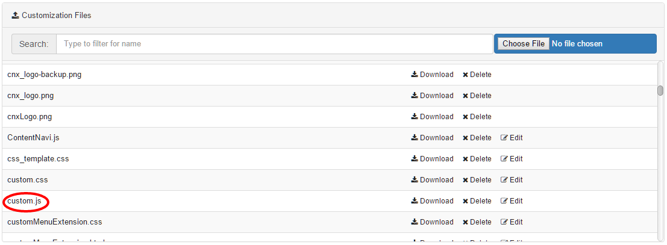
Task: Click upload icon beside Customization Files heading
Action: click(x=16, y=15)
